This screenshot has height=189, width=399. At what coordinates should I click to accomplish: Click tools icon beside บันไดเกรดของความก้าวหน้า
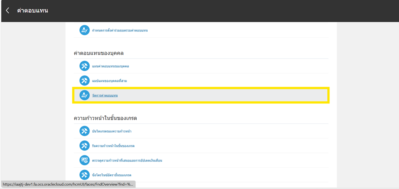tap(84, 131)
